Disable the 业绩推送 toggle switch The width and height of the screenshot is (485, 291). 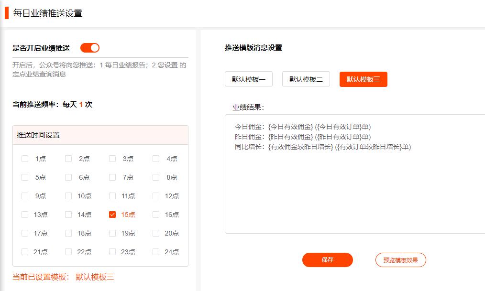[x=91, y=47]
